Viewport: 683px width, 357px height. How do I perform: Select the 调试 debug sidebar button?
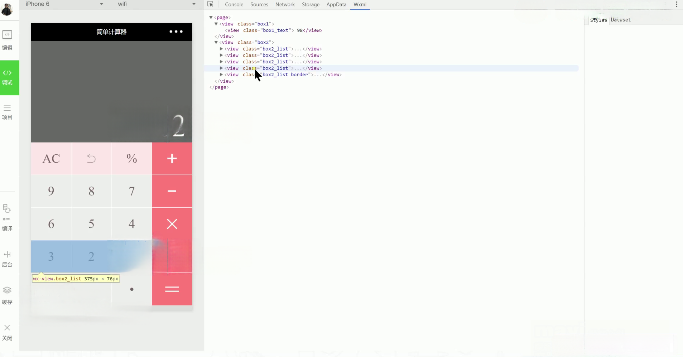(9, 77)
